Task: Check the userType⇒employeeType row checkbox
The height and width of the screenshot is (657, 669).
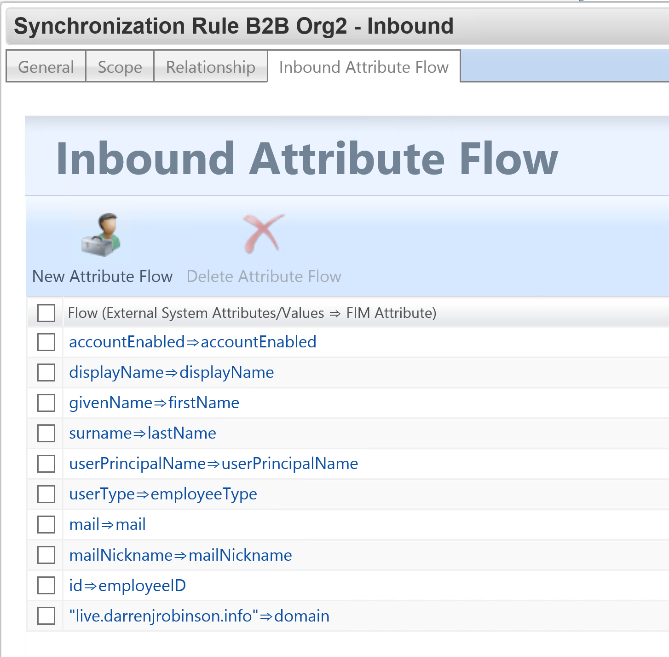Action: click(46, 494)
